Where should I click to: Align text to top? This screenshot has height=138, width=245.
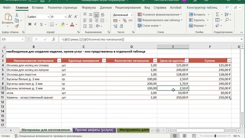(x=85, y=15)
